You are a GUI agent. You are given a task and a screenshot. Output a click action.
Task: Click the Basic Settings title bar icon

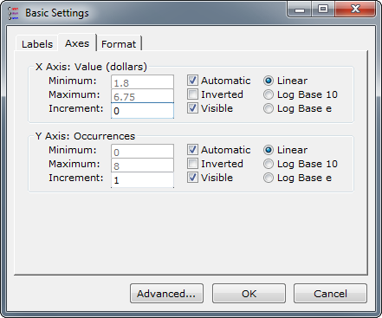[13, 13]
